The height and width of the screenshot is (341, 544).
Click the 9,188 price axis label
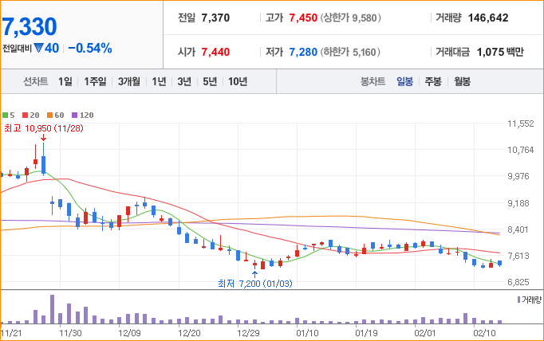click(x=518, y=203)
